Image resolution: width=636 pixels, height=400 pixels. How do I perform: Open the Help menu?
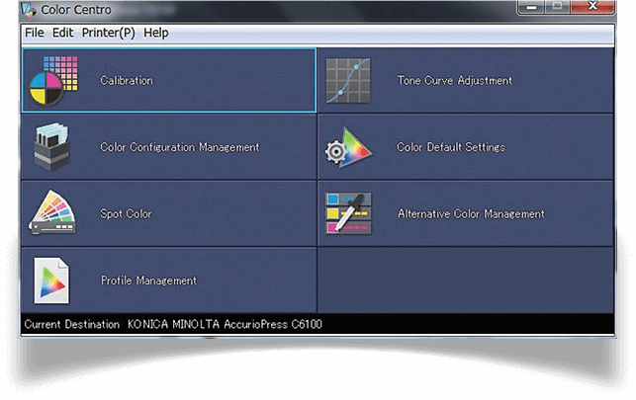(x=155, y=33)
